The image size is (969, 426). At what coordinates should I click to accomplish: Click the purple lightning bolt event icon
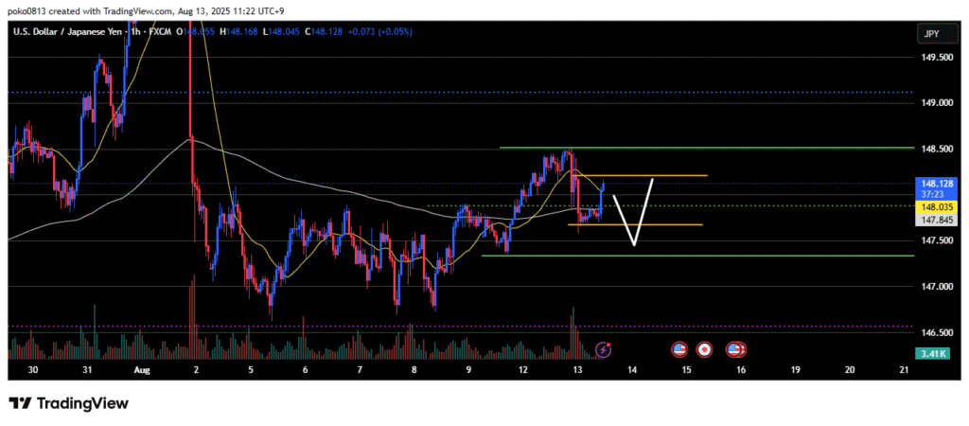[x=604, y=350]
